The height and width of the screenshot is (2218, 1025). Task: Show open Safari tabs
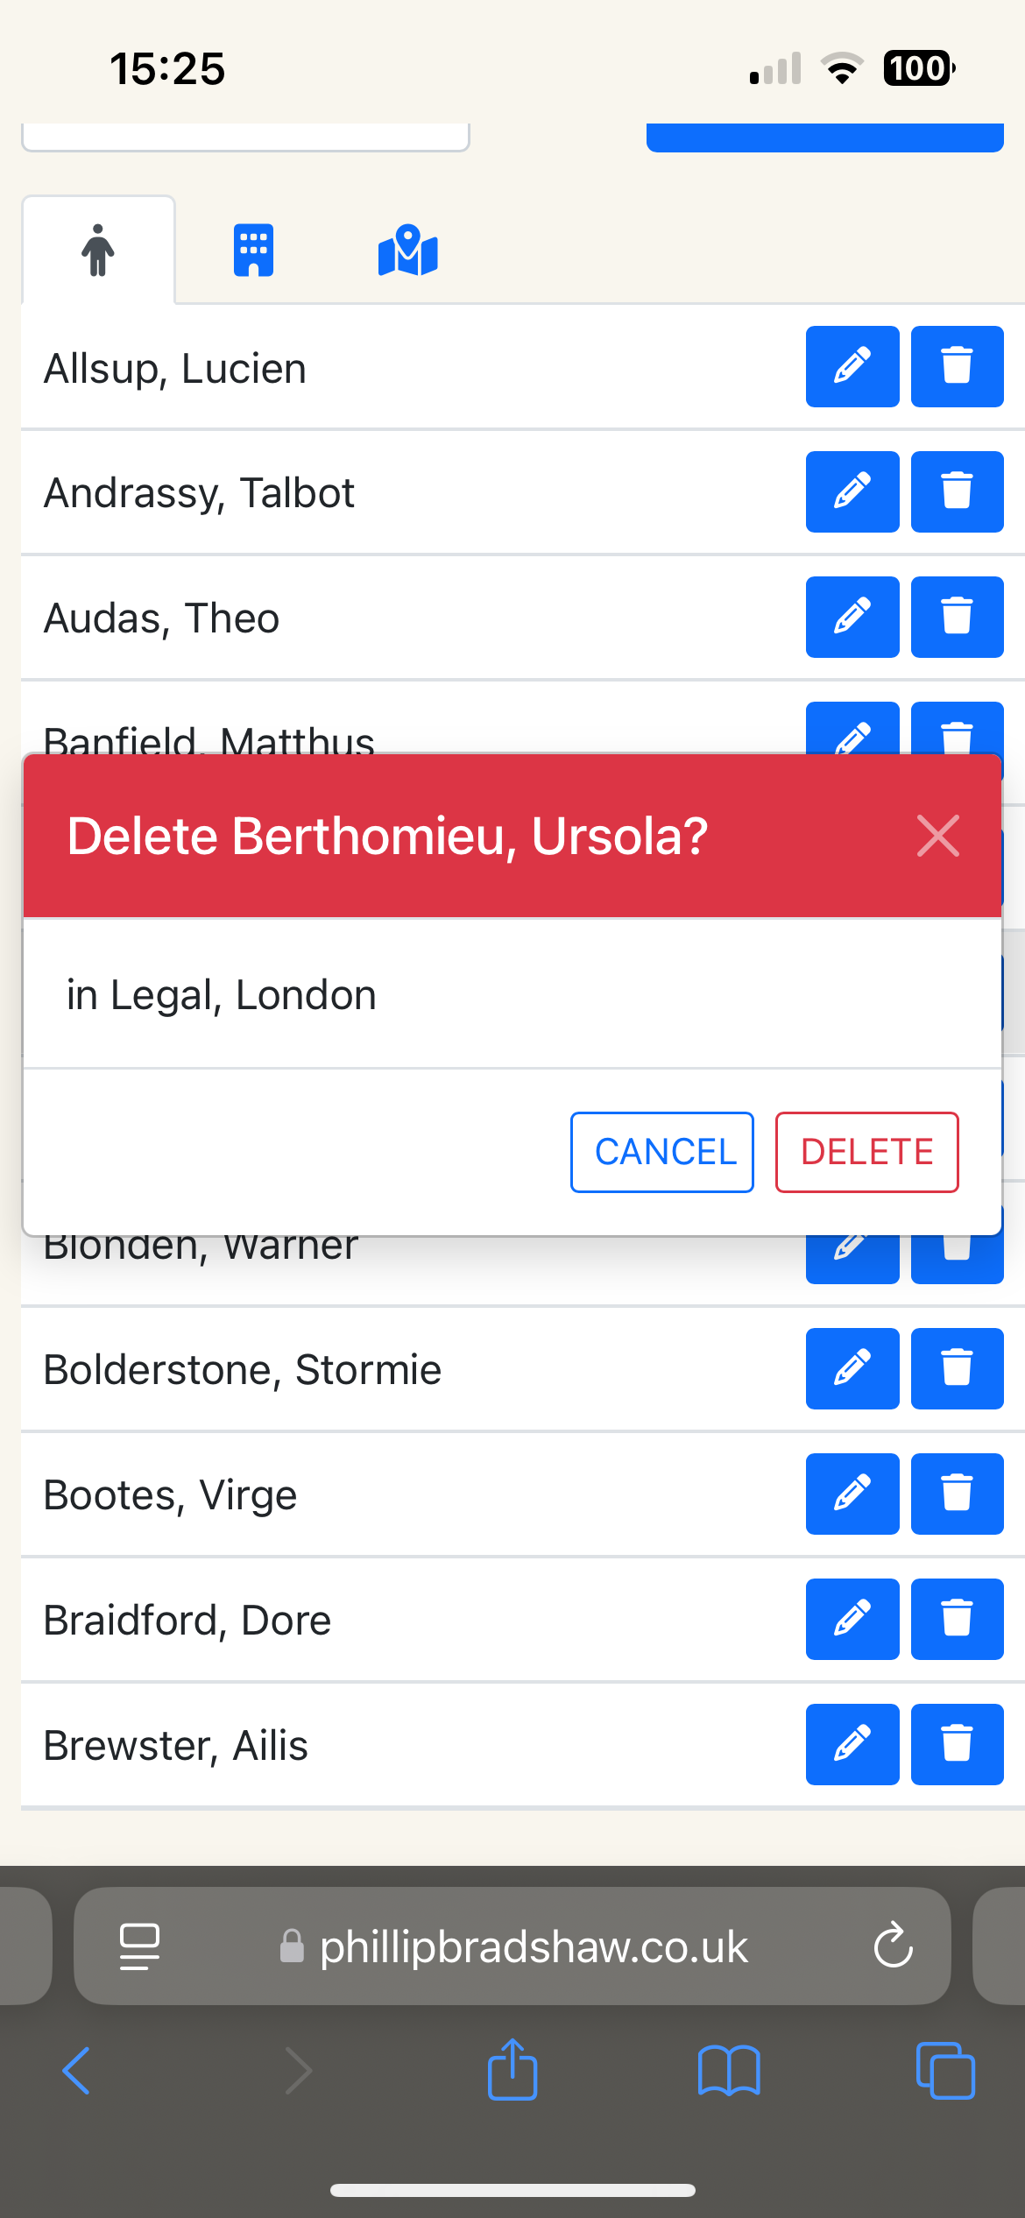944,2071
